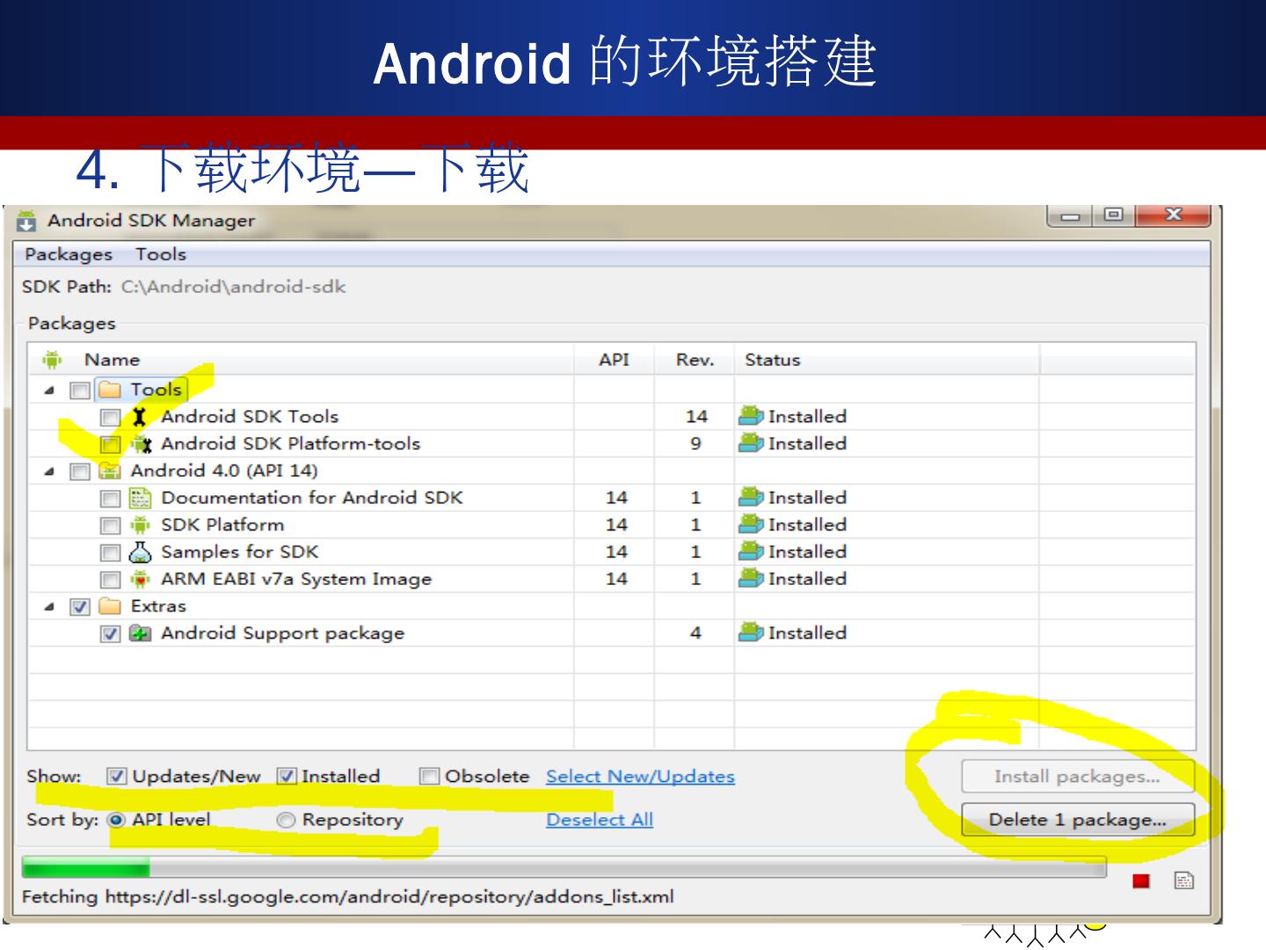The height and width of the screenshot is (950, 1266).
Task: Select the SDK Platform row name
Action: (222, 525)
